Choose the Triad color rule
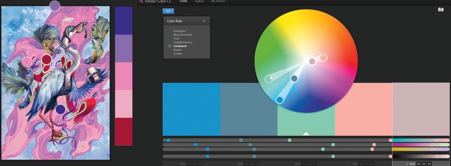Screen dimensions: 451x166 coord(176,38)
